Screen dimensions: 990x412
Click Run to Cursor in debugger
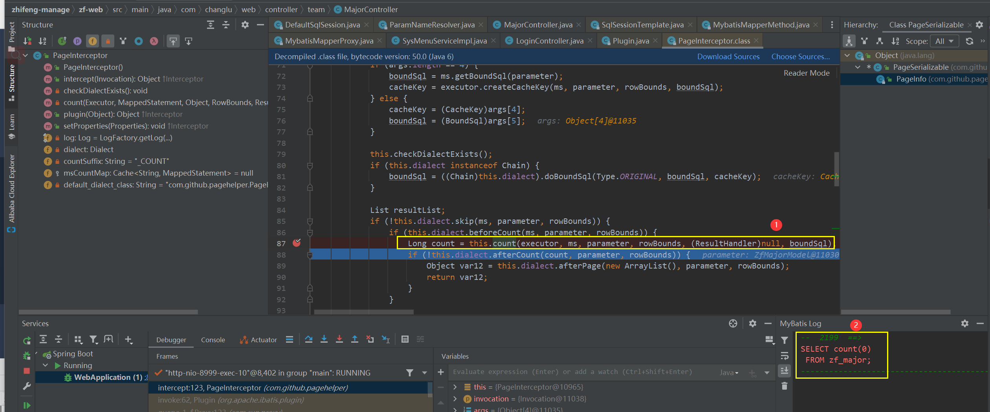[x=386, y=339]
